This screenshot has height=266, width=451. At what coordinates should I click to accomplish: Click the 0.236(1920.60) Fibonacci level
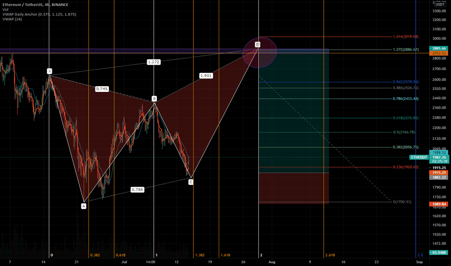406,167
